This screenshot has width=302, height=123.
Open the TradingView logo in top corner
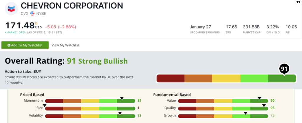point(298,2)
